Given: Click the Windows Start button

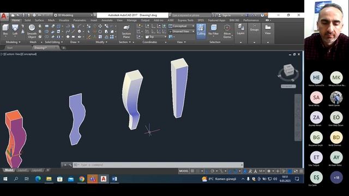Looking at the screenshot, I should click(x=5, y=179).
